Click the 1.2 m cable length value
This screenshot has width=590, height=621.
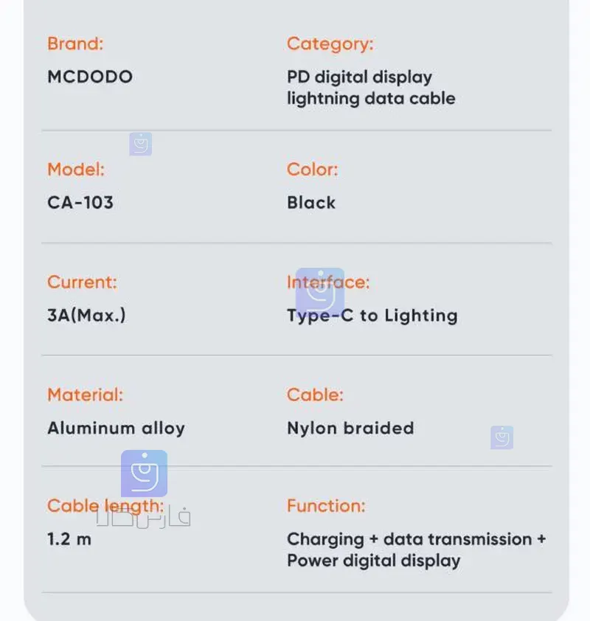click(x=69, y=539)
